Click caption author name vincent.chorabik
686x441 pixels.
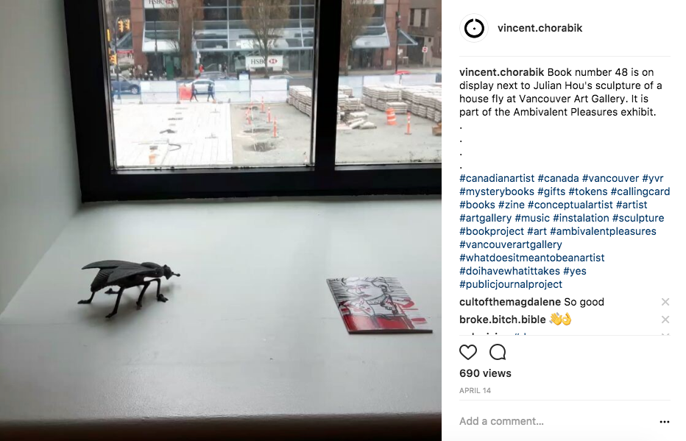point(501,72)
